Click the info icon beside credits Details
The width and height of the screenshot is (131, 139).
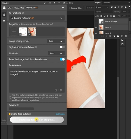pyautogui.click(x=30, y=114)
